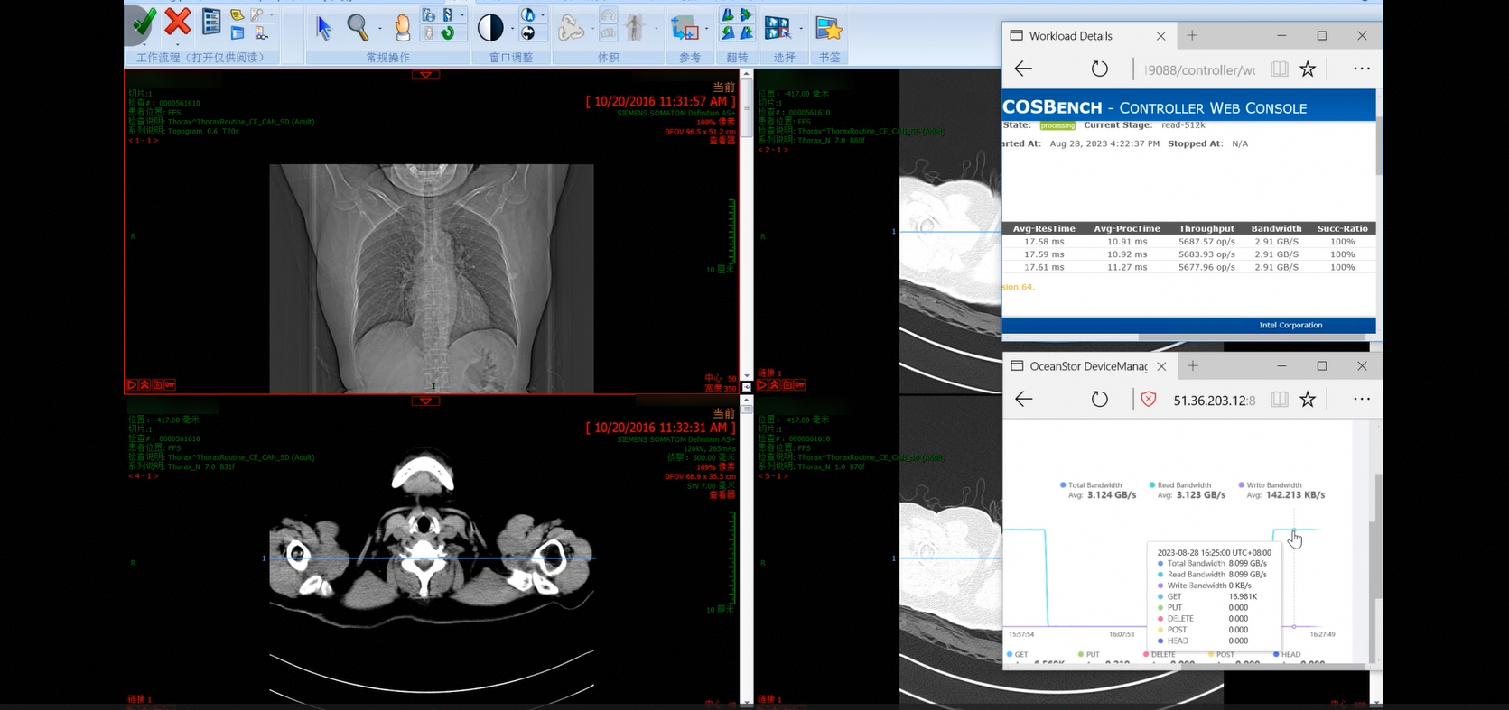
Task: Click the flip vertical lower-left icon
Action: coord(728,33)
